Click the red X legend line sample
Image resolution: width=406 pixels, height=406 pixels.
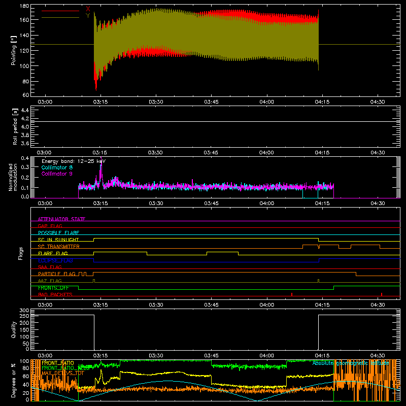60,11
